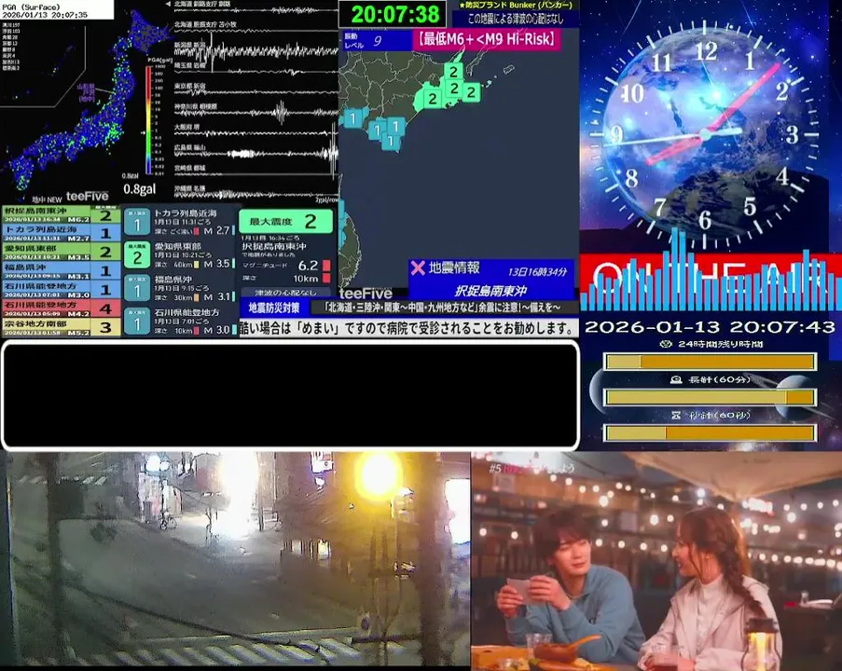Click the 大阪府 堺 waveform trace

pos(255,133)
